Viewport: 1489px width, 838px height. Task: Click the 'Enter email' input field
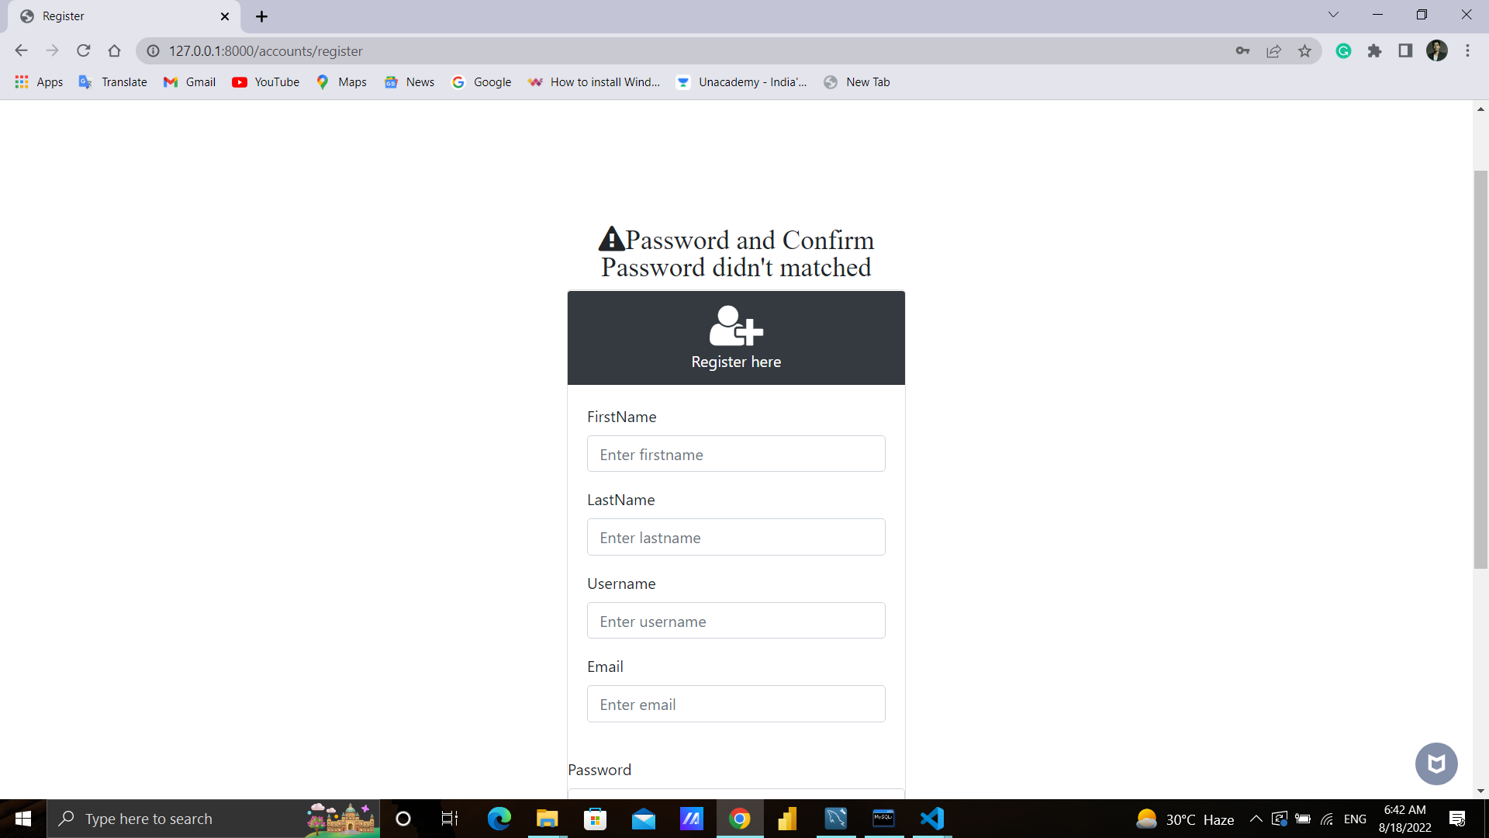735,704
